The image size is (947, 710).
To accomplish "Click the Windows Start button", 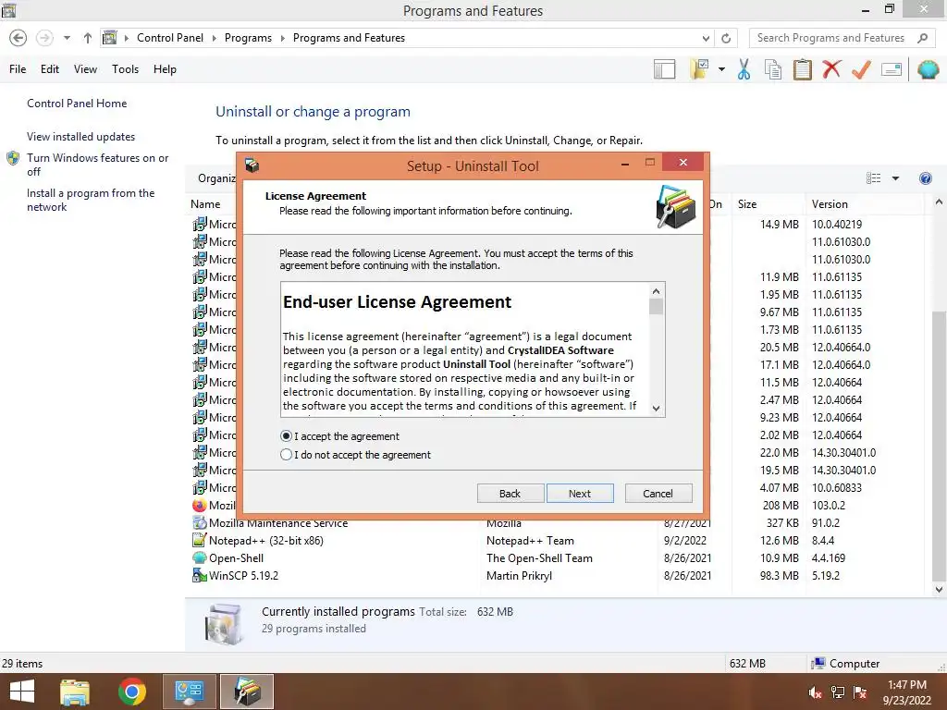I will tap(22, 692).
